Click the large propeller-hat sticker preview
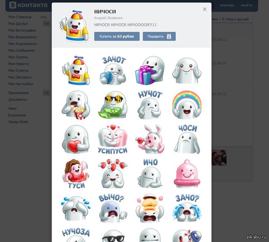This screenshot has width=269, height=242. pyautogui.click(x=74, y=26)
